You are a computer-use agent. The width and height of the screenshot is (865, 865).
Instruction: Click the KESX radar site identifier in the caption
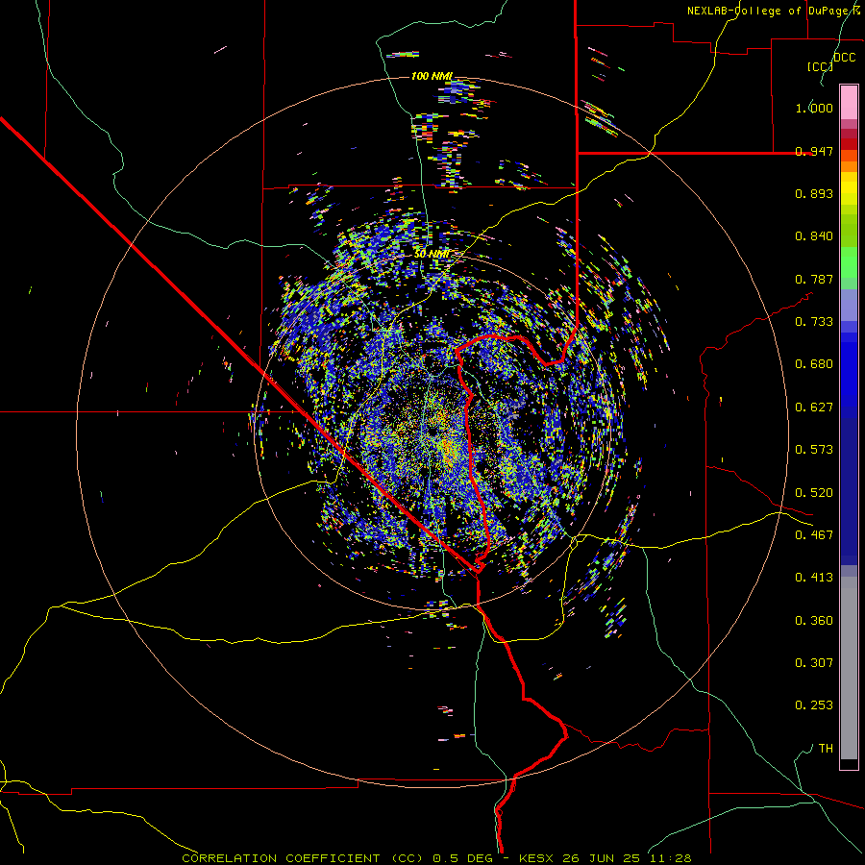click(538, 858)
